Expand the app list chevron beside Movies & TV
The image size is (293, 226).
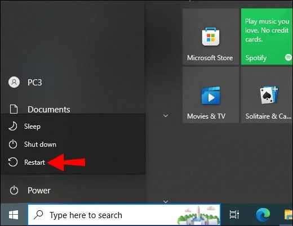point(166,116)
